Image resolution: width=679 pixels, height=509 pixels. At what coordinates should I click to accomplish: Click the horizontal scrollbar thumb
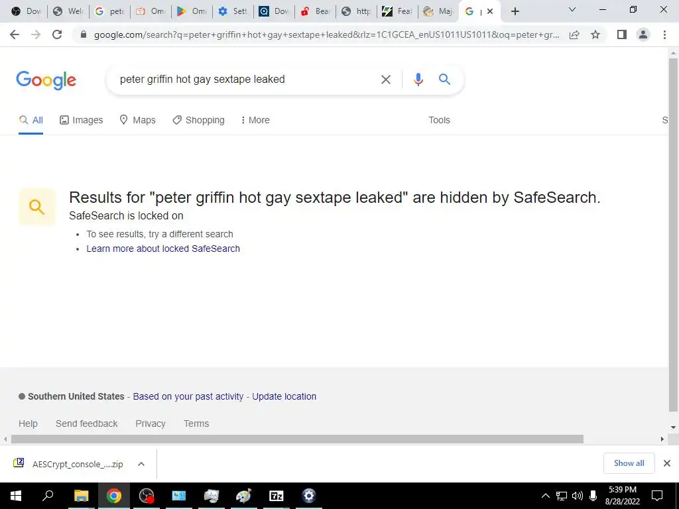297,439
